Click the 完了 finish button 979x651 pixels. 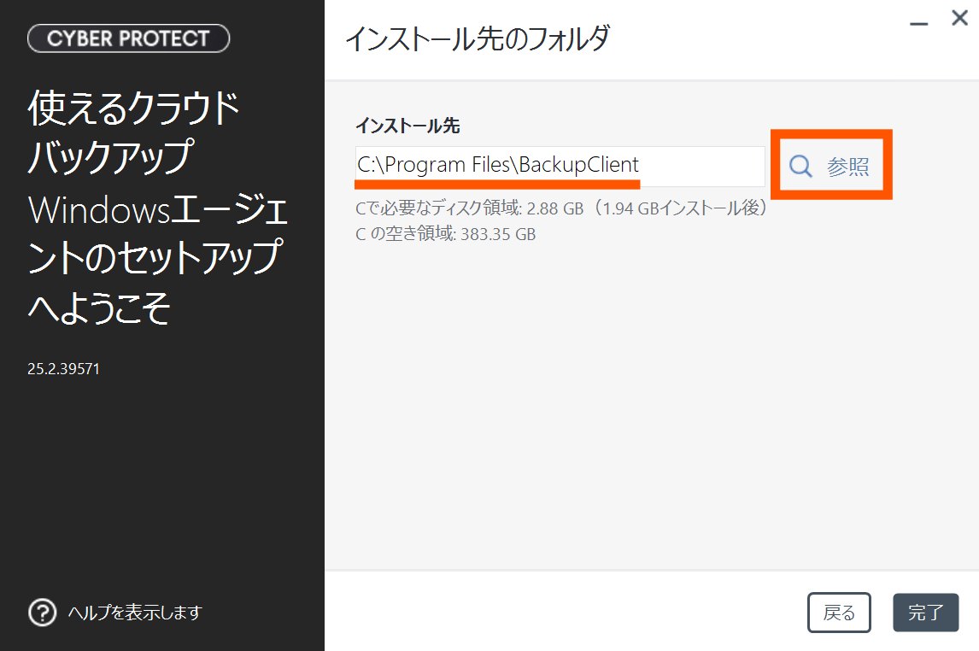point(925,613)
